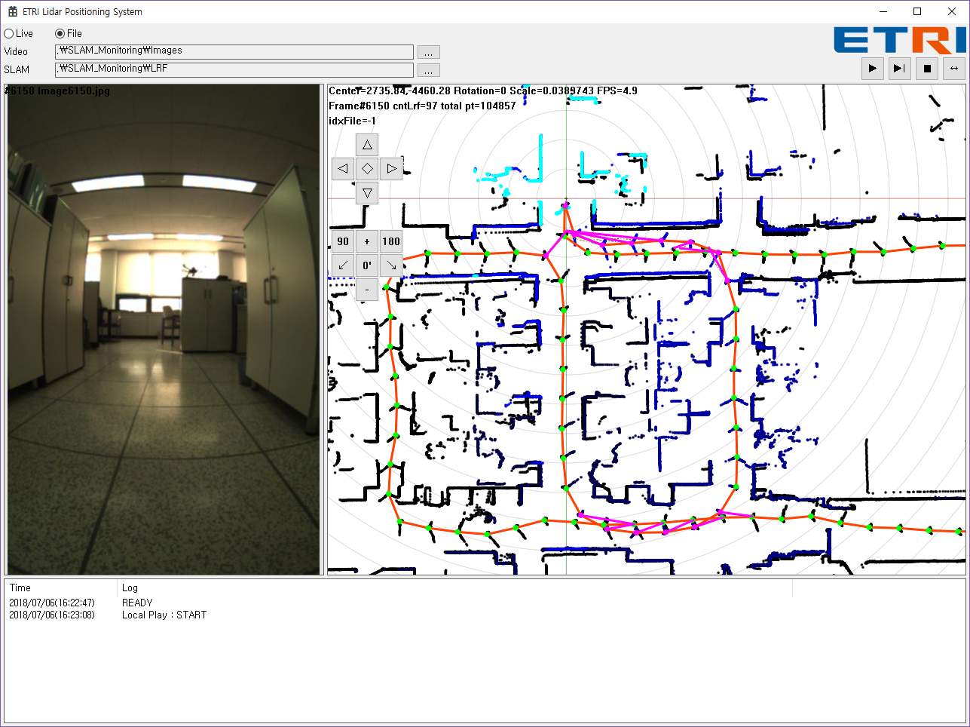970x727 pixels.
Task: Select the File radio button
Action: (x=60, y=33)
